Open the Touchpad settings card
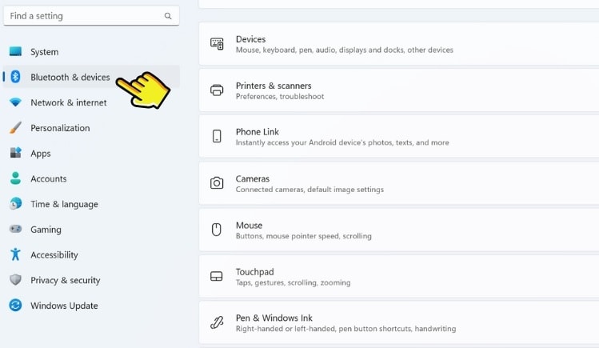The height and width of the screenshot is (348, 599). (x=399, y=277)
